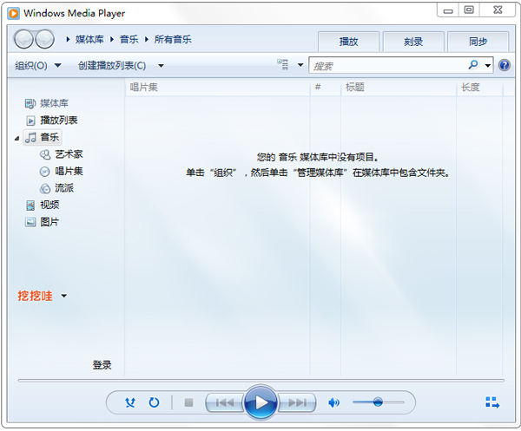Click 创建播放列表(C) button
Image resolution: width=521 pixels, height=431 pixels.
pos(112,65)
